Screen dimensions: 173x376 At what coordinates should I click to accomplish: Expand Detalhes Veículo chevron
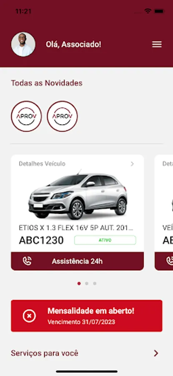coord(132,164)
